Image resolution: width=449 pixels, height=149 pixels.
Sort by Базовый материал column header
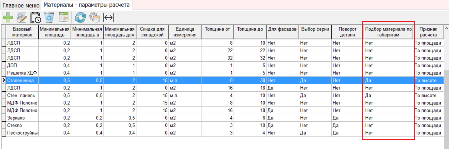(22, 32)
